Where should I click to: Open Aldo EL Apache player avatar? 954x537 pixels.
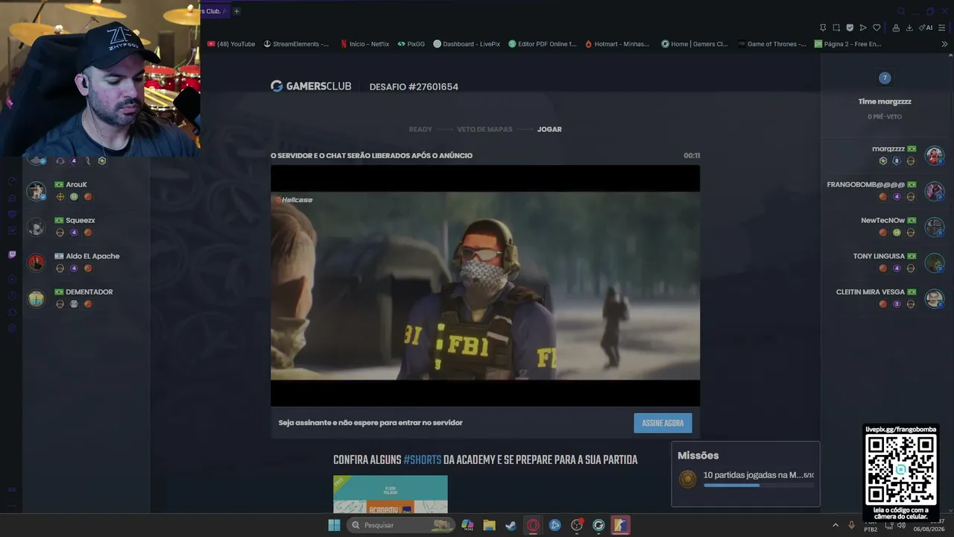click(x=37, y=263)
